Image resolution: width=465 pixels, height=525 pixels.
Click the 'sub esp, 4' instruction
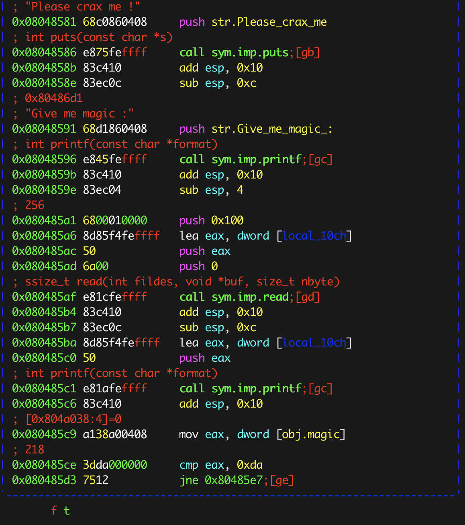211,190
